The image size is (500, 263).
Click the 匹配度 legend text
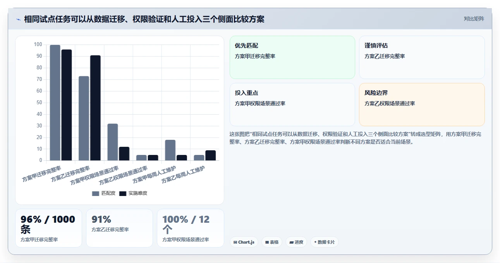pyautogui.click(x=108, y=193)
